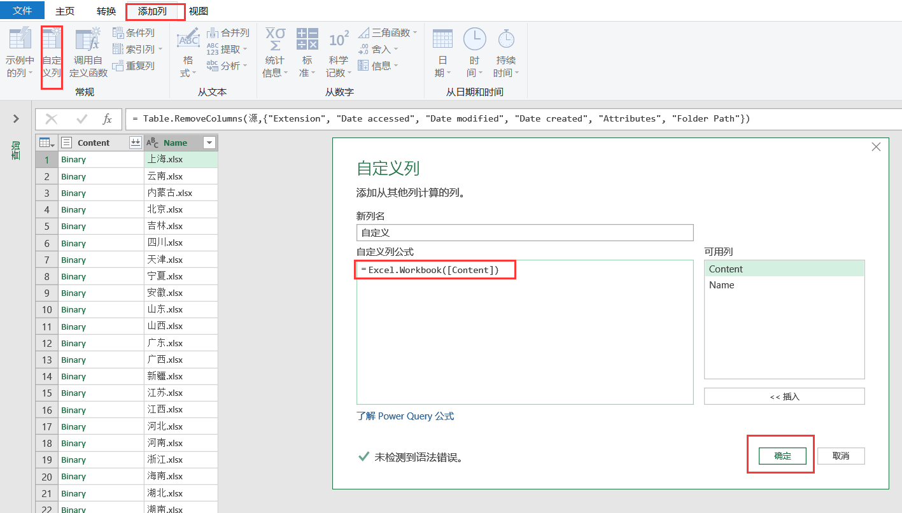The height and width of the screenshot is (513, 902).
Task: Click 取消 to cancel the dialog
Action: (x=841, y=456)
